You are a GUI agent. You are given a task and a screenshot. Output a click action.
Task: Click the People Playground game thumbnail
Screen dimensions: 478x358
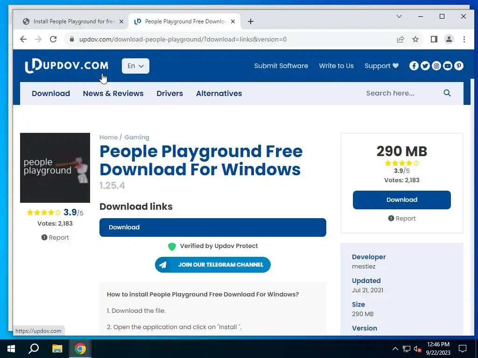click(55, 168)
